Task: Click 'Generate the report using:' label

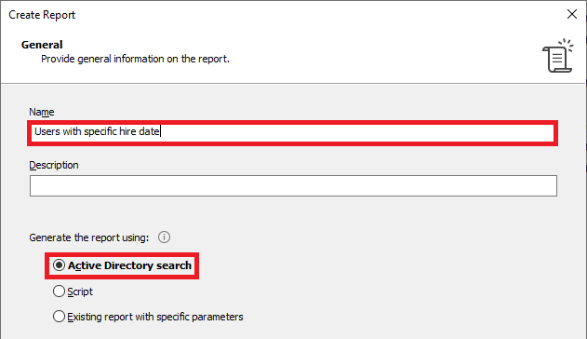Action: point(89,237)
